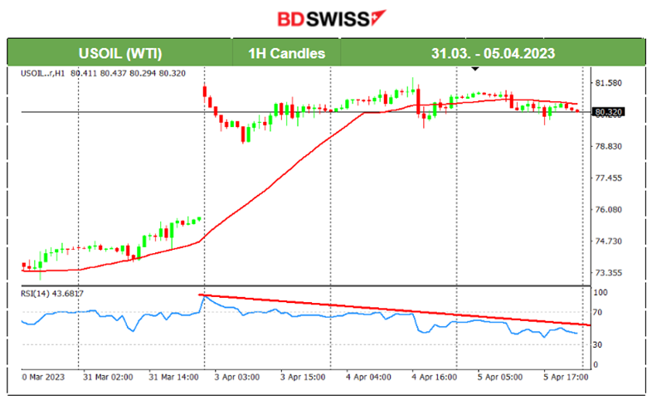Click the 3 Apr 03:00 time label
This screenshot has height=400, width=647.
pos(237,377)
